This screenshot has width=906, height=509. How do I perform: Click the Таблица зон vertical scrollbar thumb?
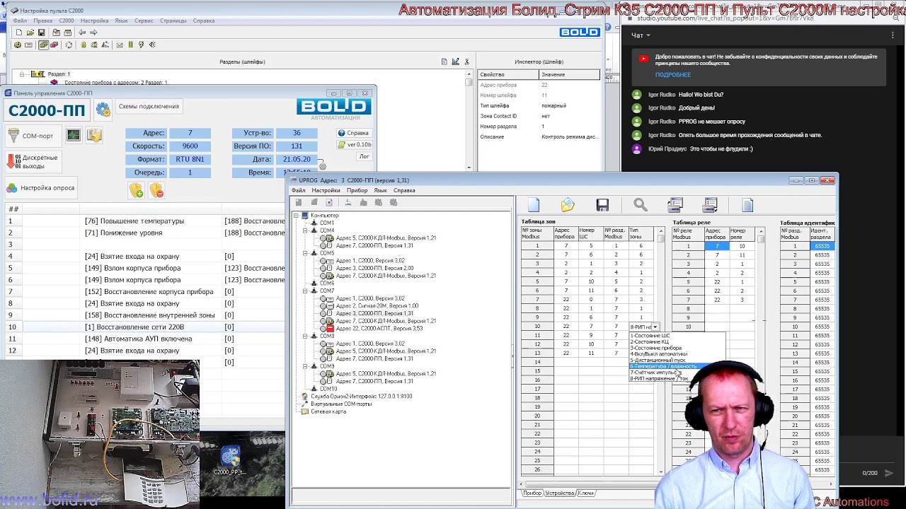click(x=661, y=239)
